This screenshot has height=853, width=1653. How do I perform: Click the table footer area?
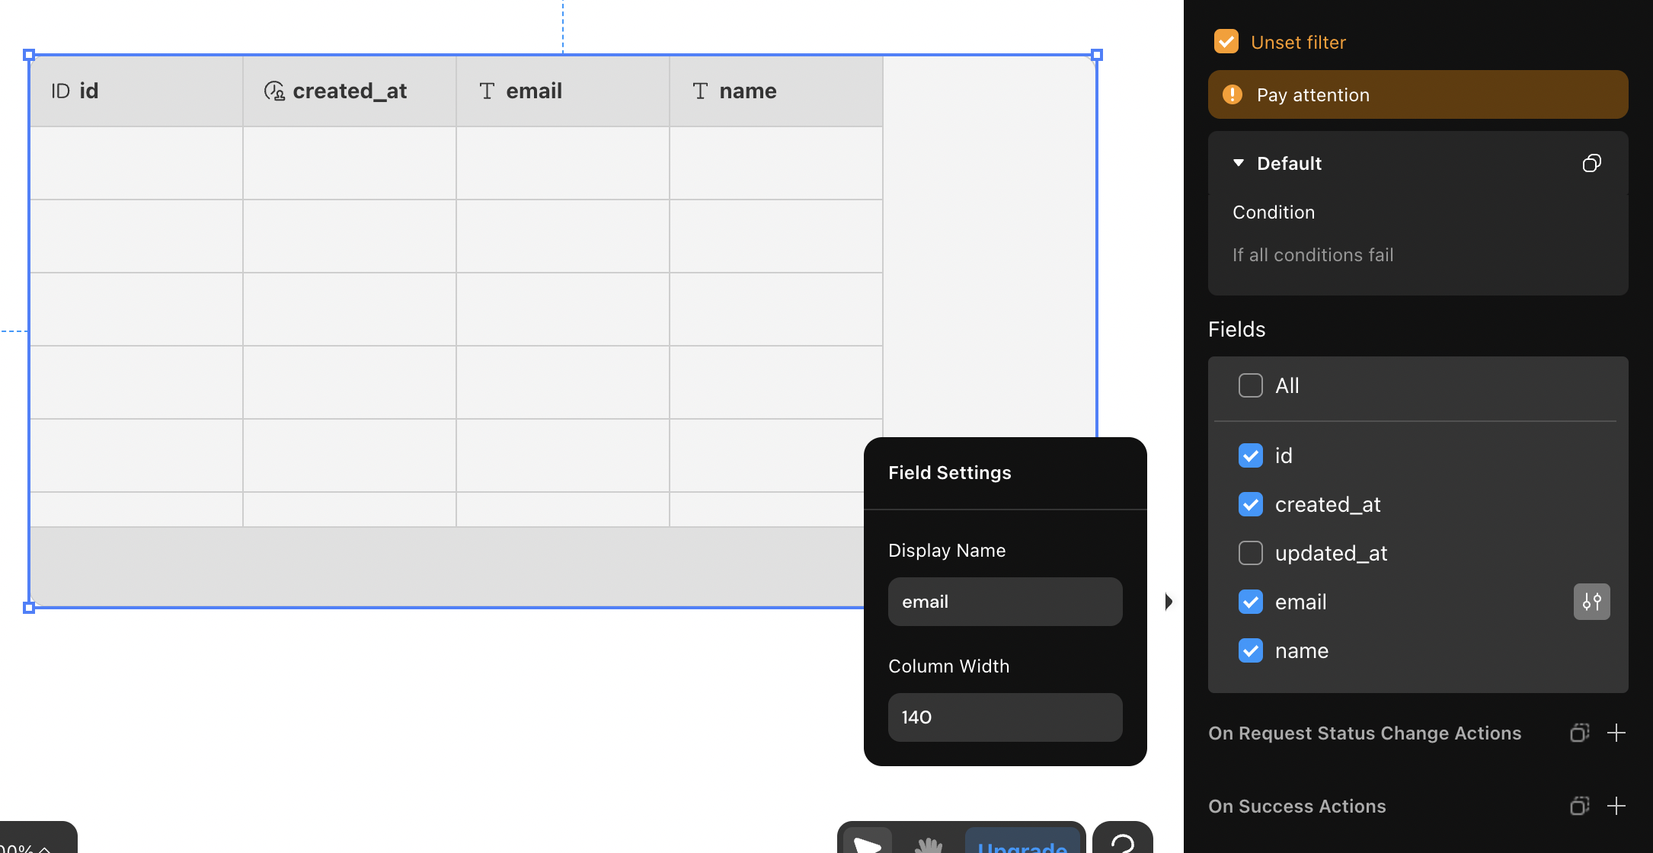(447, 567)
